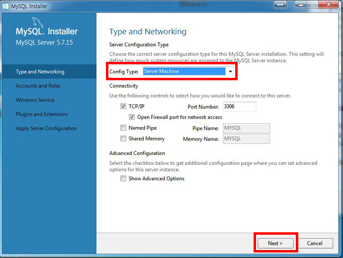Click the Pipe Name: label
The width and height of the screenshot is (343, 258).
point(205,129)
